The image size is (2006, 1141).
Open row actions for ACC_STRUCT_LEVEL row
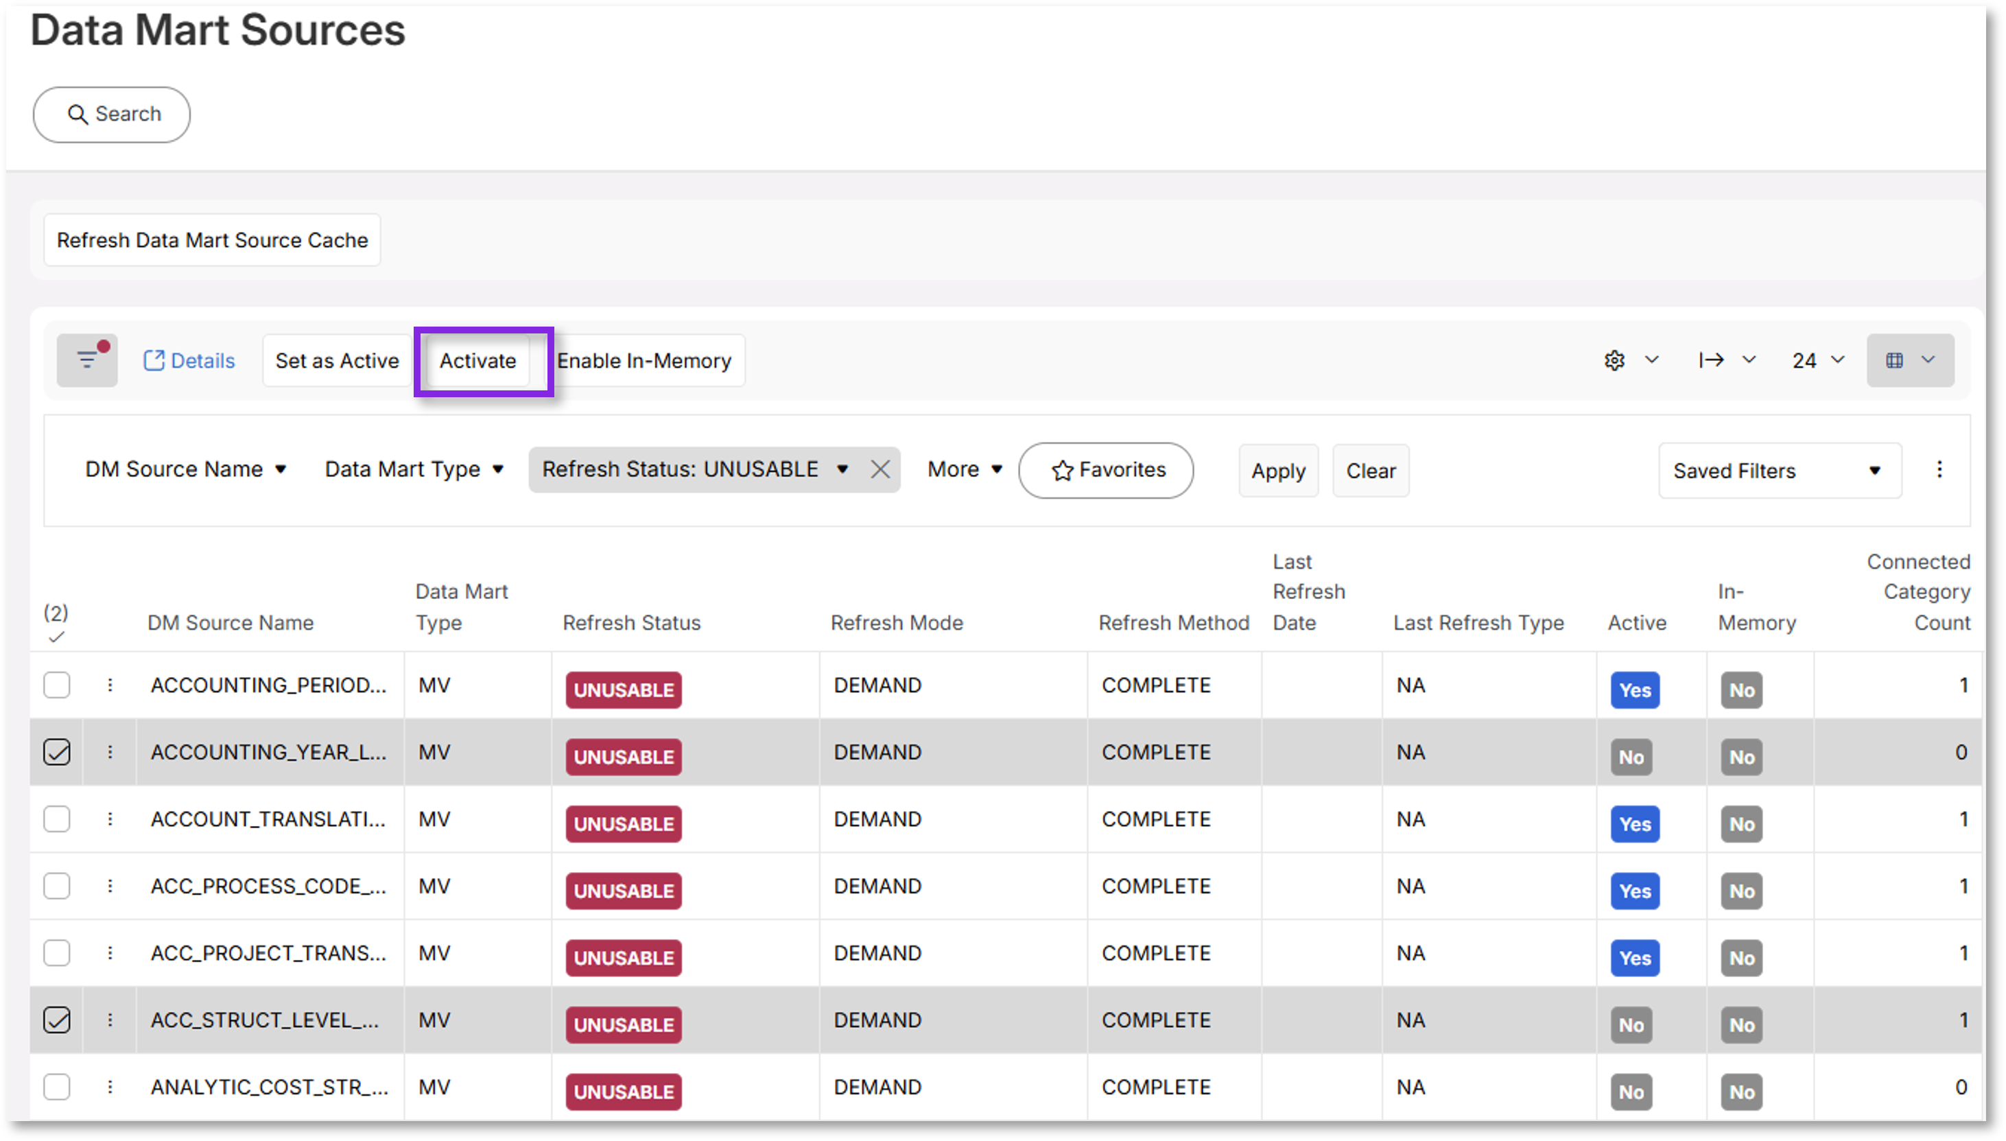pyautogui.click(x=110, y=1020)
